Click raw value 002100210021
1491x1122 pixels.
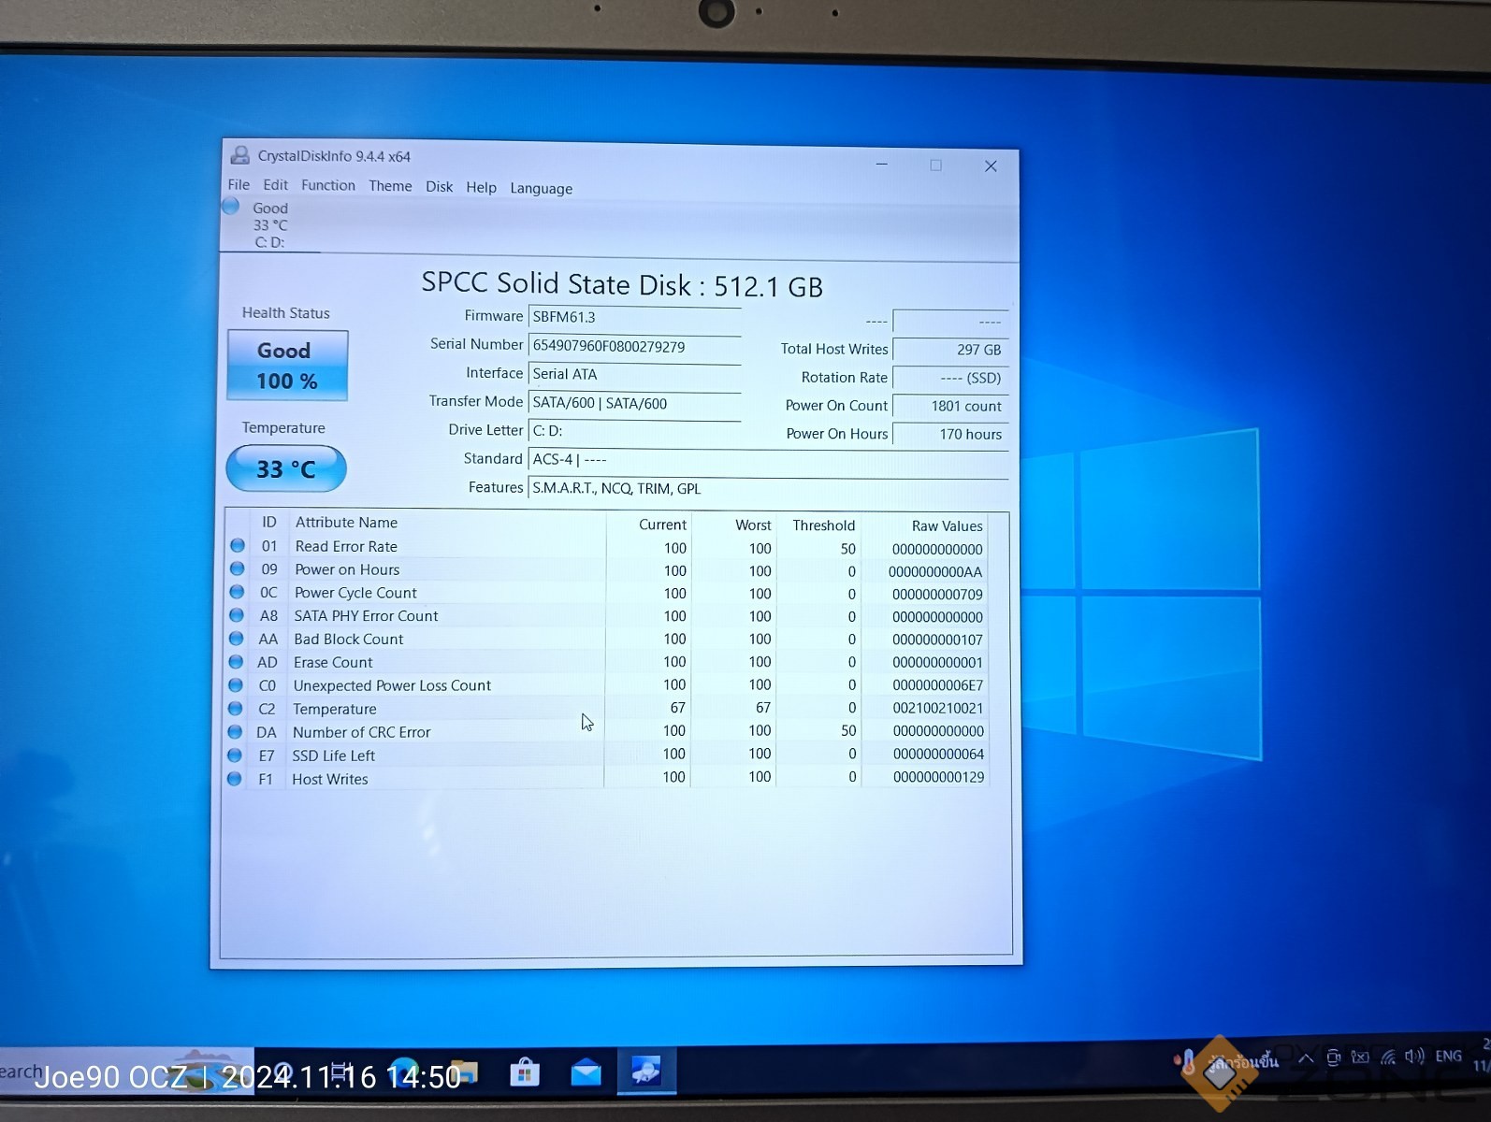pyautogui.click(x=937, y=709)
